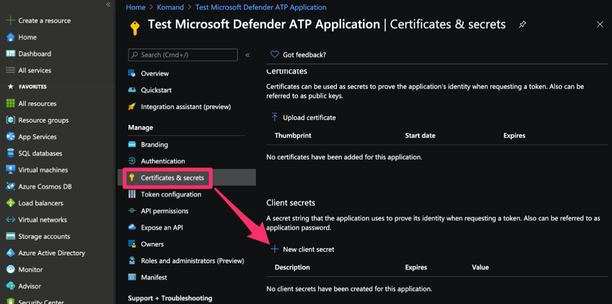Viewport: 612px width, 304px height.
Task: Click Support + Troubleshooting heading
Action: coord(170,298)
